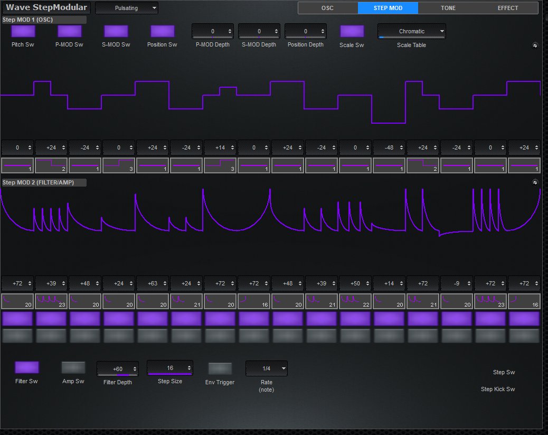
Task: Open curve 22 shape icon for Step MOD 2 step 11
Action: [x=355, y=301]
